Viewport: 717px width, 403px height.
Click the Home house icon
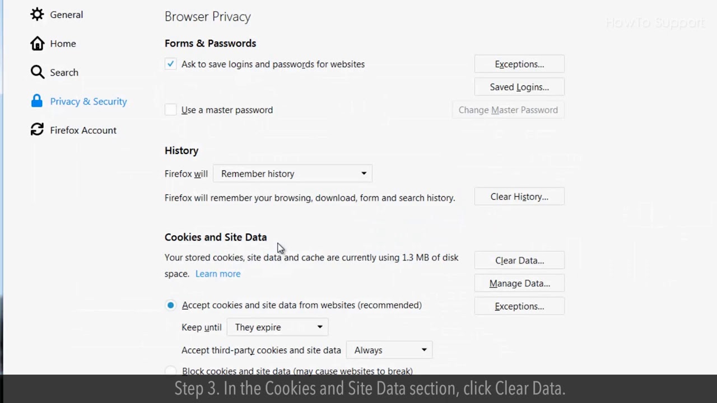[x=37, y=44]
